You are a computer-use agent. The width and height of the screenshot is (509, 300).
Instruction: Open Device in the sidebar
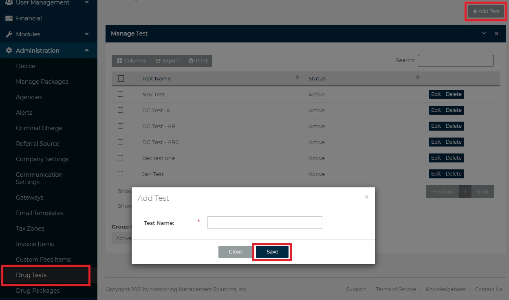tap(26, 66)
